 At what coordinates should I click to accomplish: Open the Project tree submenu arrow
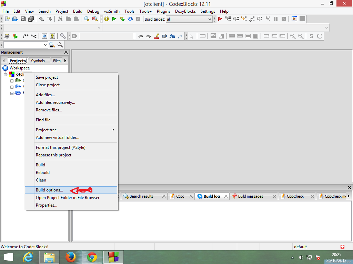(x=113, y=130)
